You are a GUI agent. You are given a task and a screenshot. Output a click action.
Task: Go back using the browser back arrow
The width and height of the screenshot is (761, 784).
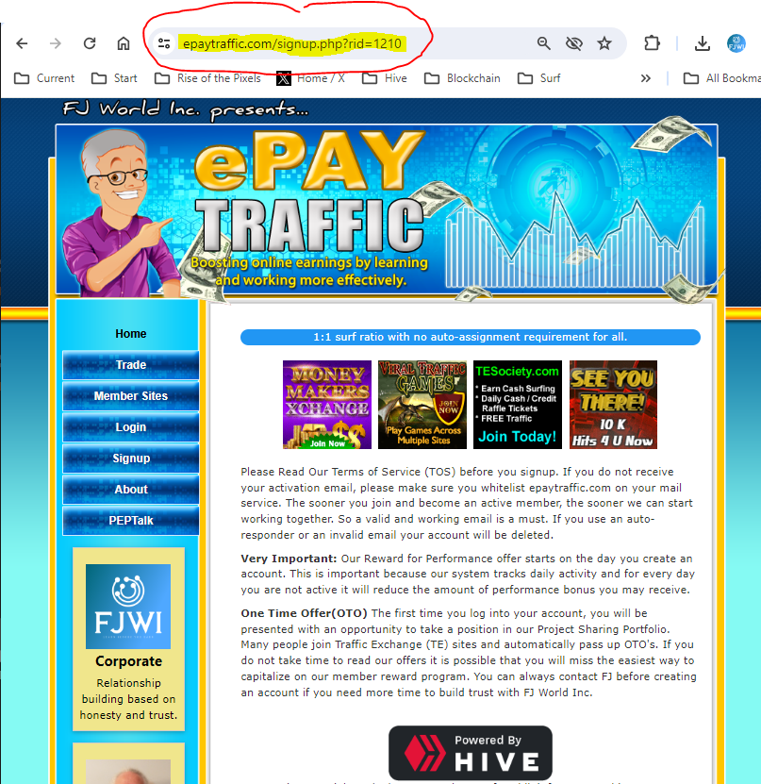[x=22, y=43]
